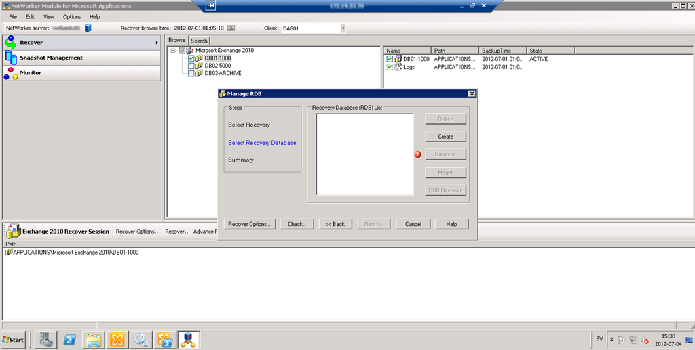This screenshot has height=350, width=695.
Task: Click the Windows Start button
Action: click(14, 340)
